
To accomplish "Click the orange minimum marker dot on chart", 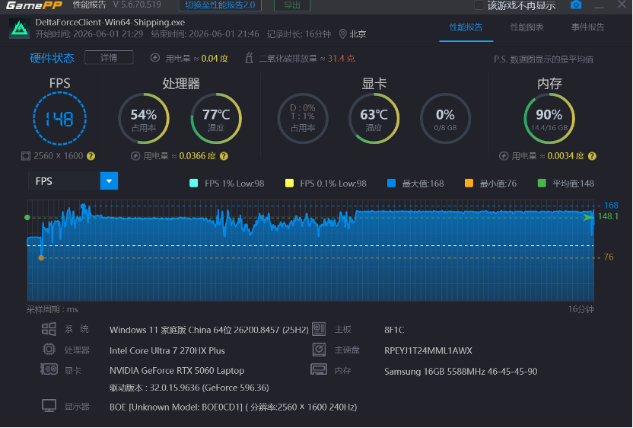I will click(41, 257).
